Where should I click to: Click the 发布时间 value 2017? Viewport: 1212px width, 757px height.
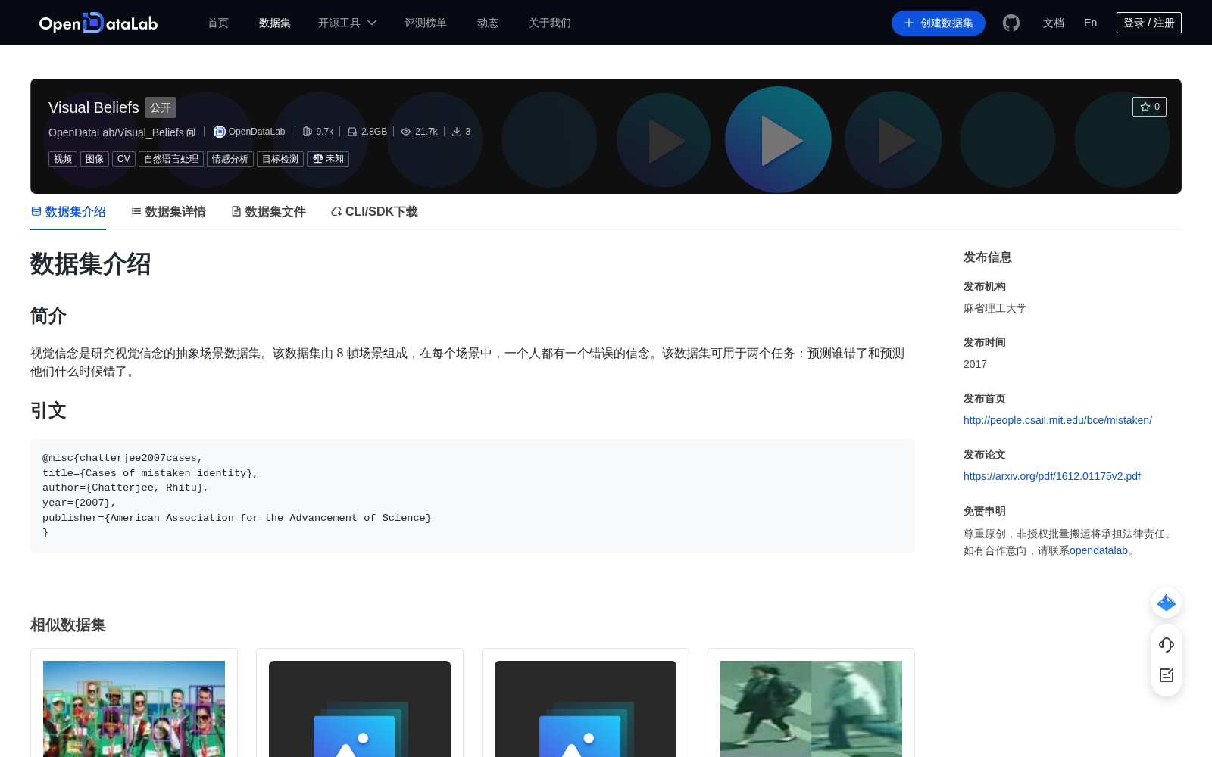click(975, 364)
